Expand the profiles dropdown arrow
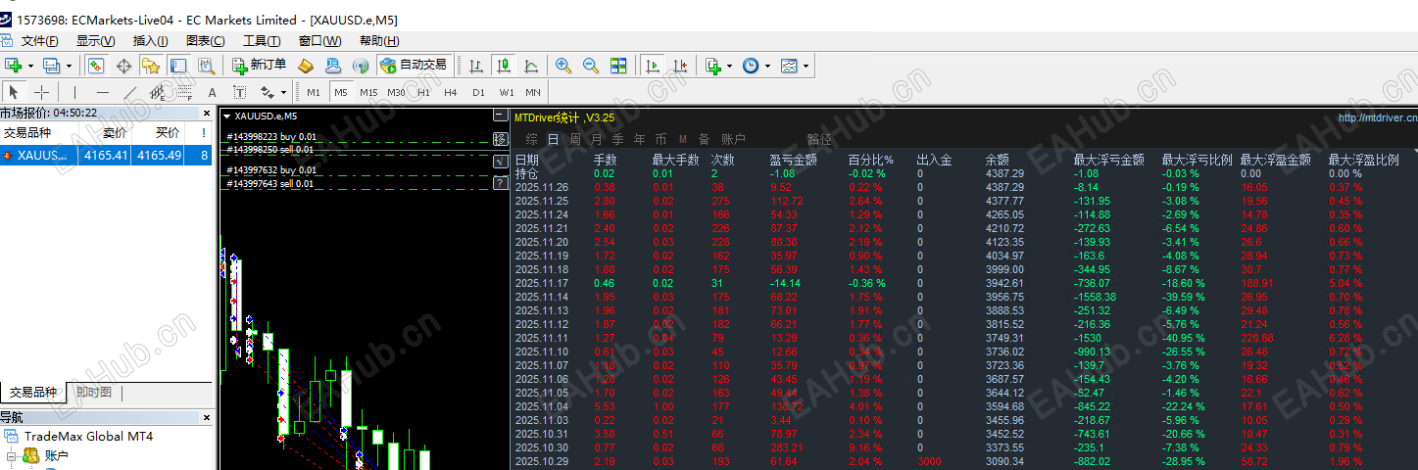 (69, 67)
